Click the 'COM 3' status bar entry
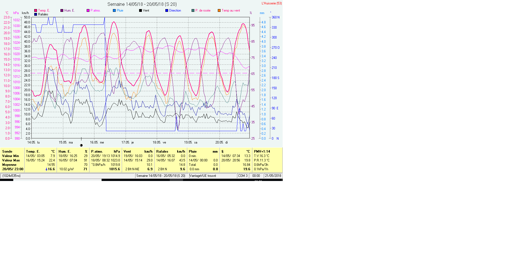Screen dimensions: 530x257 [x=243, y=176]
